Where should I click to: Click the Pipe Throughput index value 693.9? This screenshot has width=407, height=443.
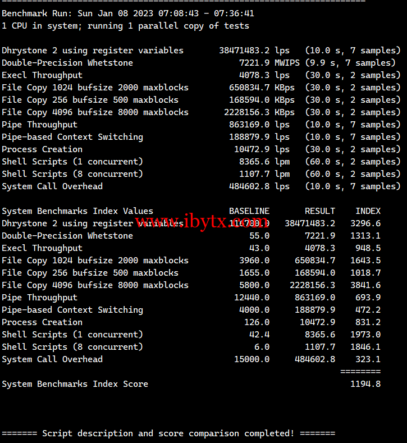tap(368, 298)
